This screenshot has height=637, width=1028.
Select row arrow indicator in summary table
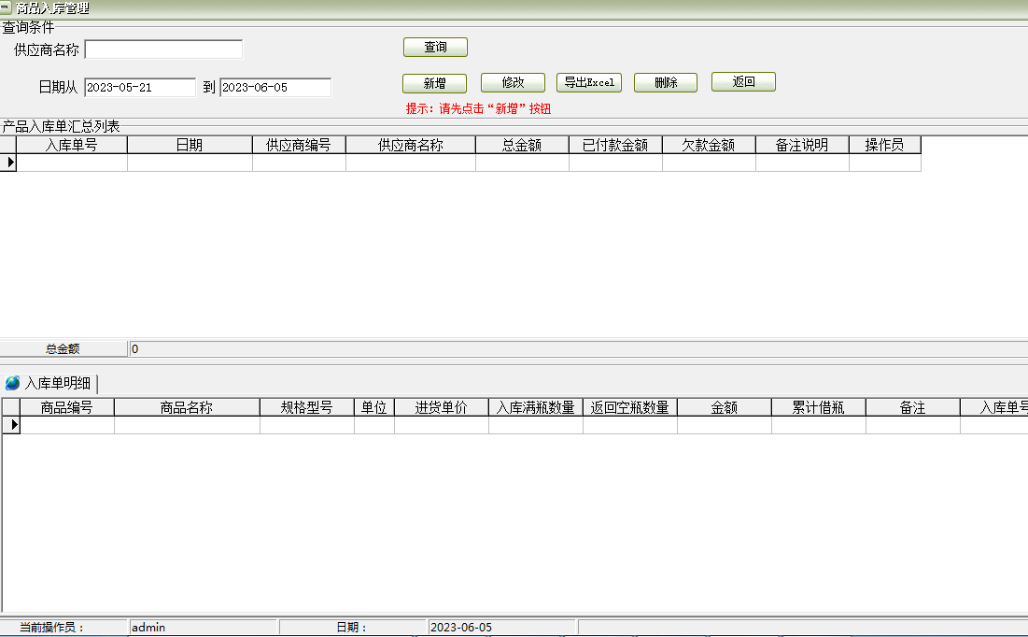point(8,163)
